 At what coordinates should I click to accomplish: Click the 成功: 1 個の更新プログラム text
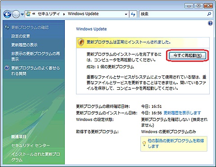click(x=110, y=67)
